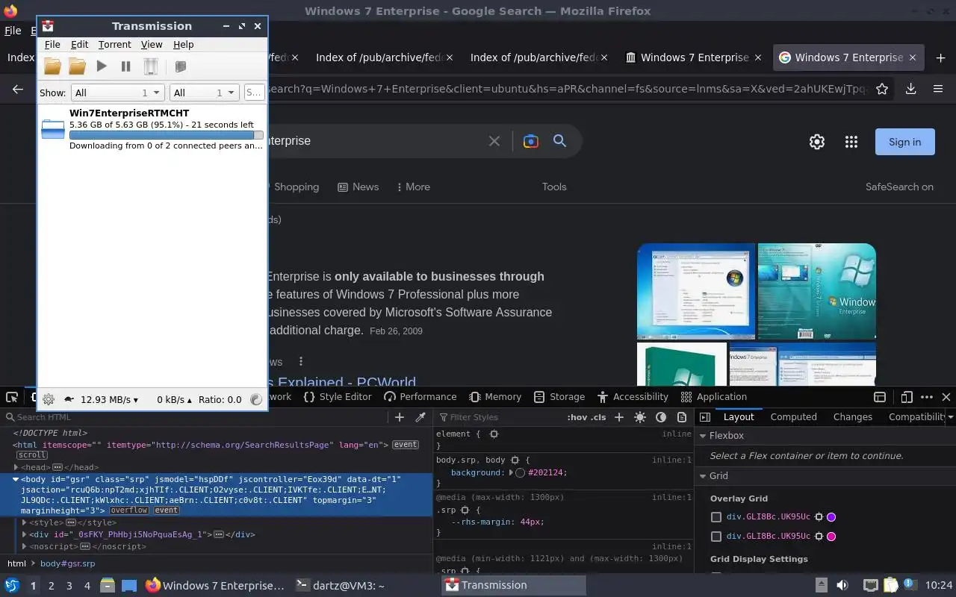Clear Google search box with X icon
The image size is (956, 597).
click(x=494, y=141)
